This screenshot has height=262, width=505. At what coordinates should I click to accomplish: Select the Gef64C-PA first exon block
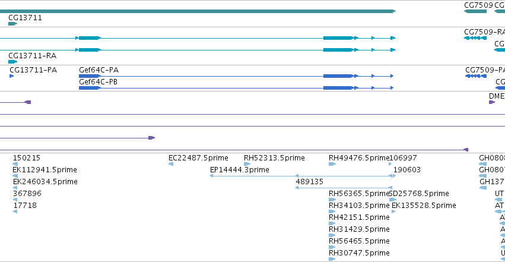click(90, 76)
